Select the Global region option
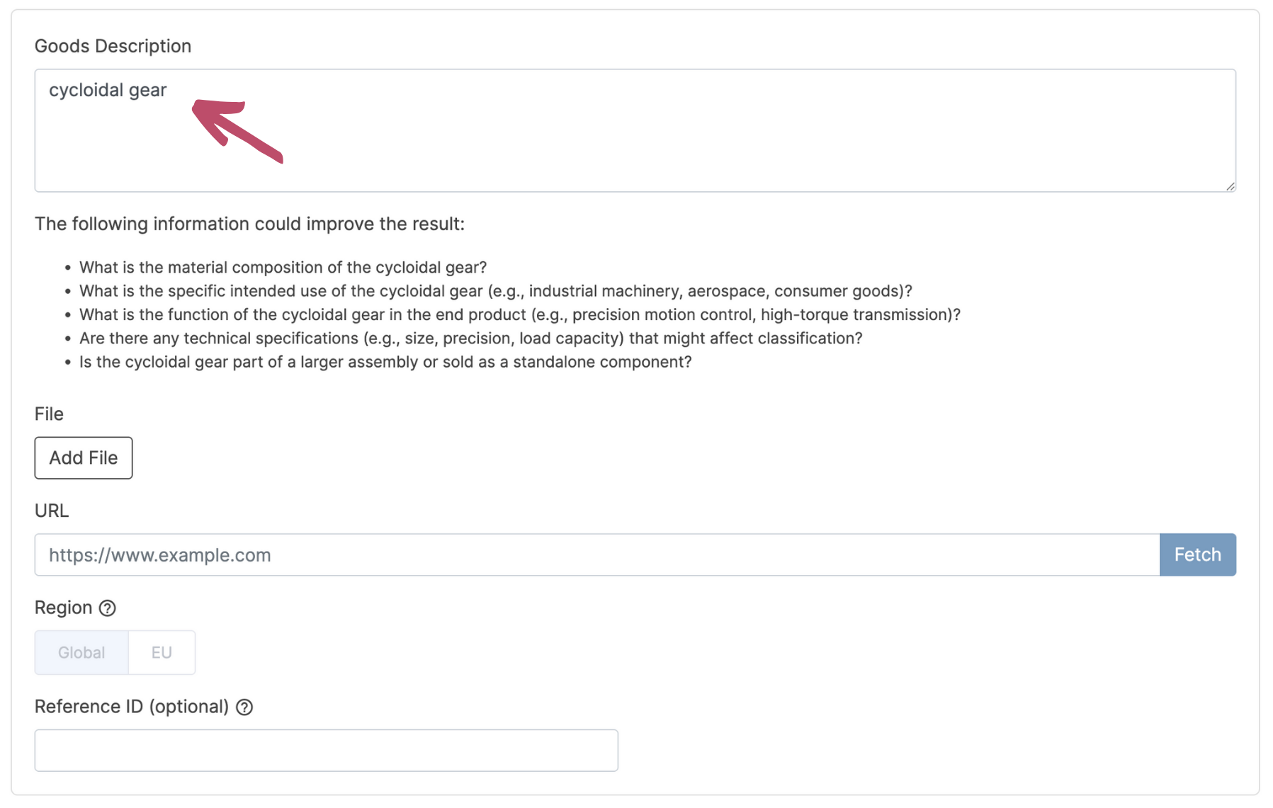Image resolution: width=1273 pixels, height=808 pixels. [81, 652]
